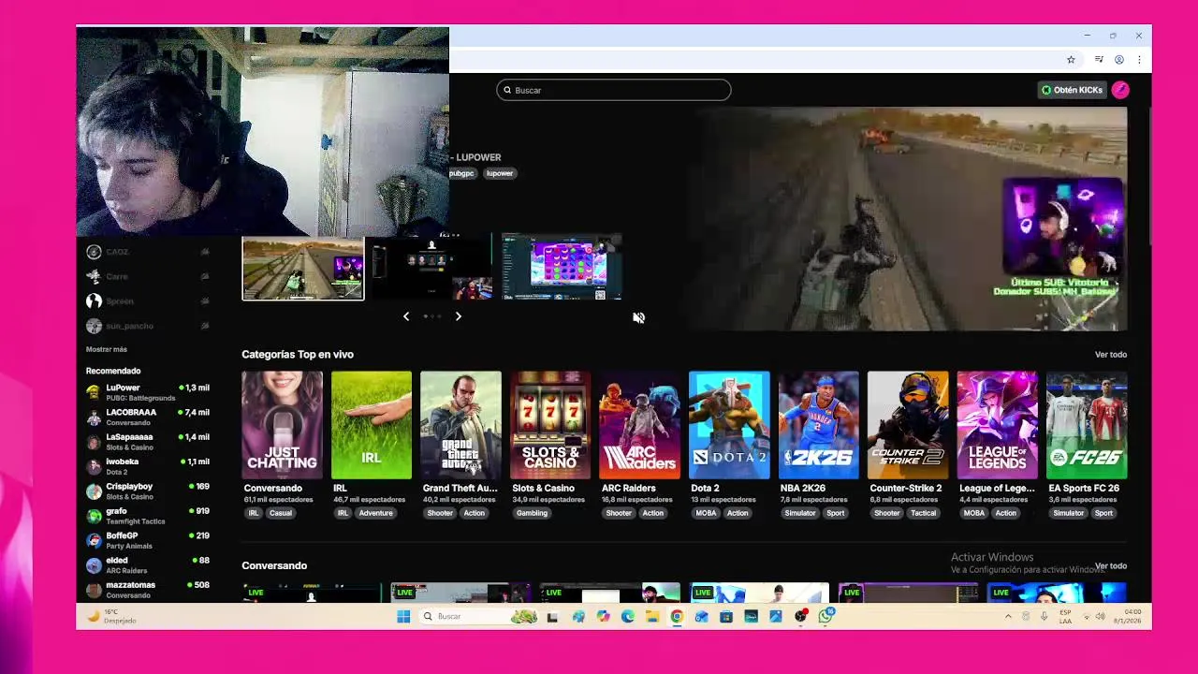This screenshot has width=1198, height=674.
Task: Click the pubgpc stream tag
Action: coord(462,173)
